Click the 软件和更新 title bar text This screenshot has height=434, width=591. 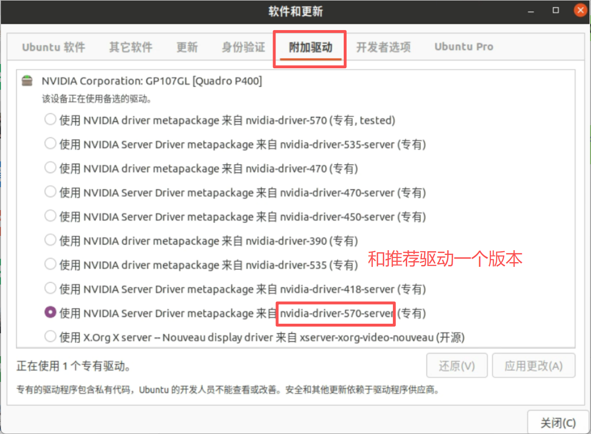pyautogui.click(x=295, y=11)
